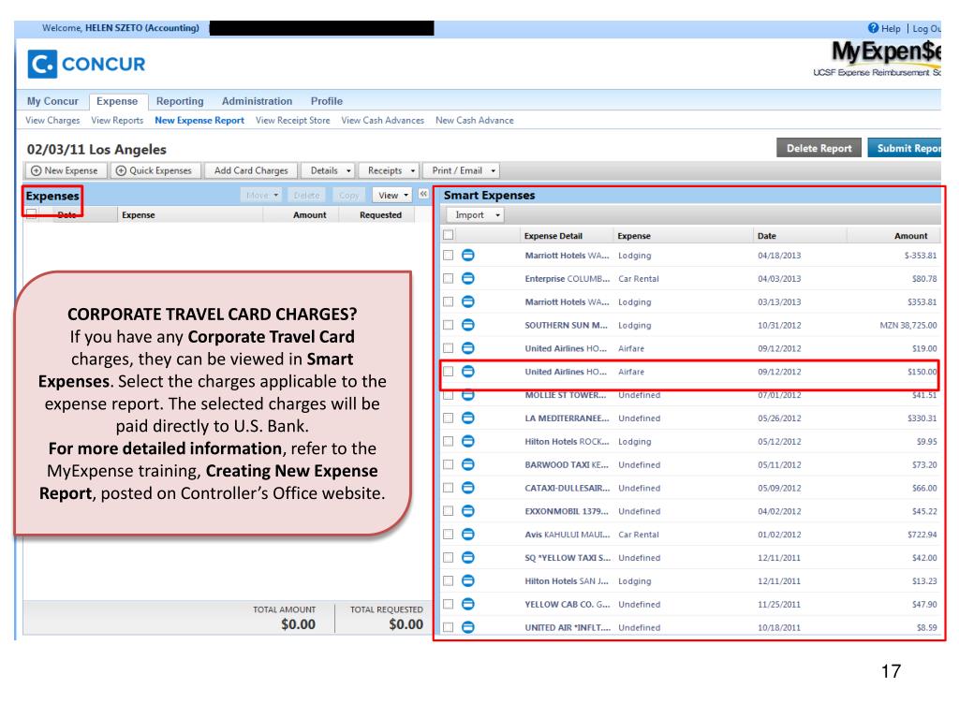Click the Requested column header in Expenses

point(380,214)
